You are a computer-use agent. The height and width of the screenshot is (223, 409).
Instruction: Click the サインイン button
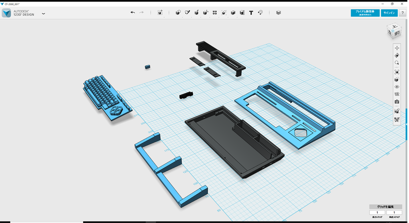coord(389,13)
